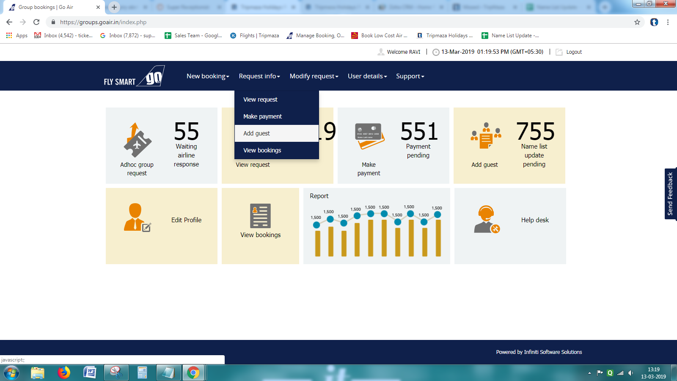Open the Book Low Cost Air bookmark
The width and height of the screenshot is (677, 381).
tap(380, 36)
